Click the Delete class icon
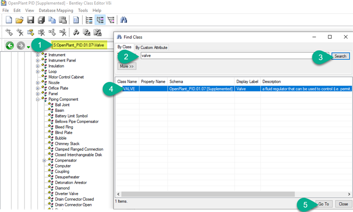Viewport: 353px width, 212px height. tap(20, 32)
